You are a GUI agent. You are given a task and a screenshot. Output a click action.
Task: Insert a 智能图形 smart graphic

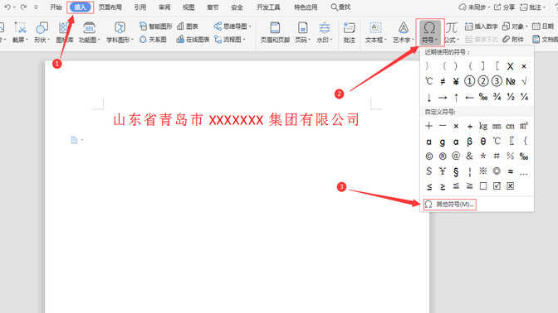click(x=155, y=26)
